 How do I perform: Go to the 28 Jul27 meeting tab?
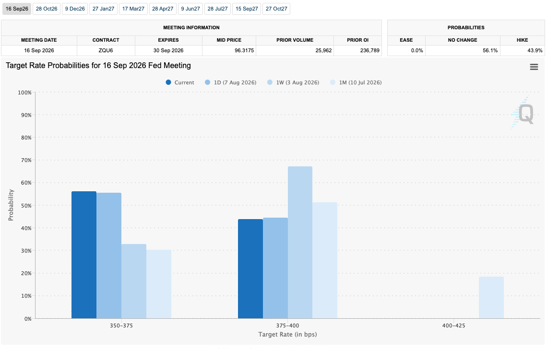click(x=218, y=9)
